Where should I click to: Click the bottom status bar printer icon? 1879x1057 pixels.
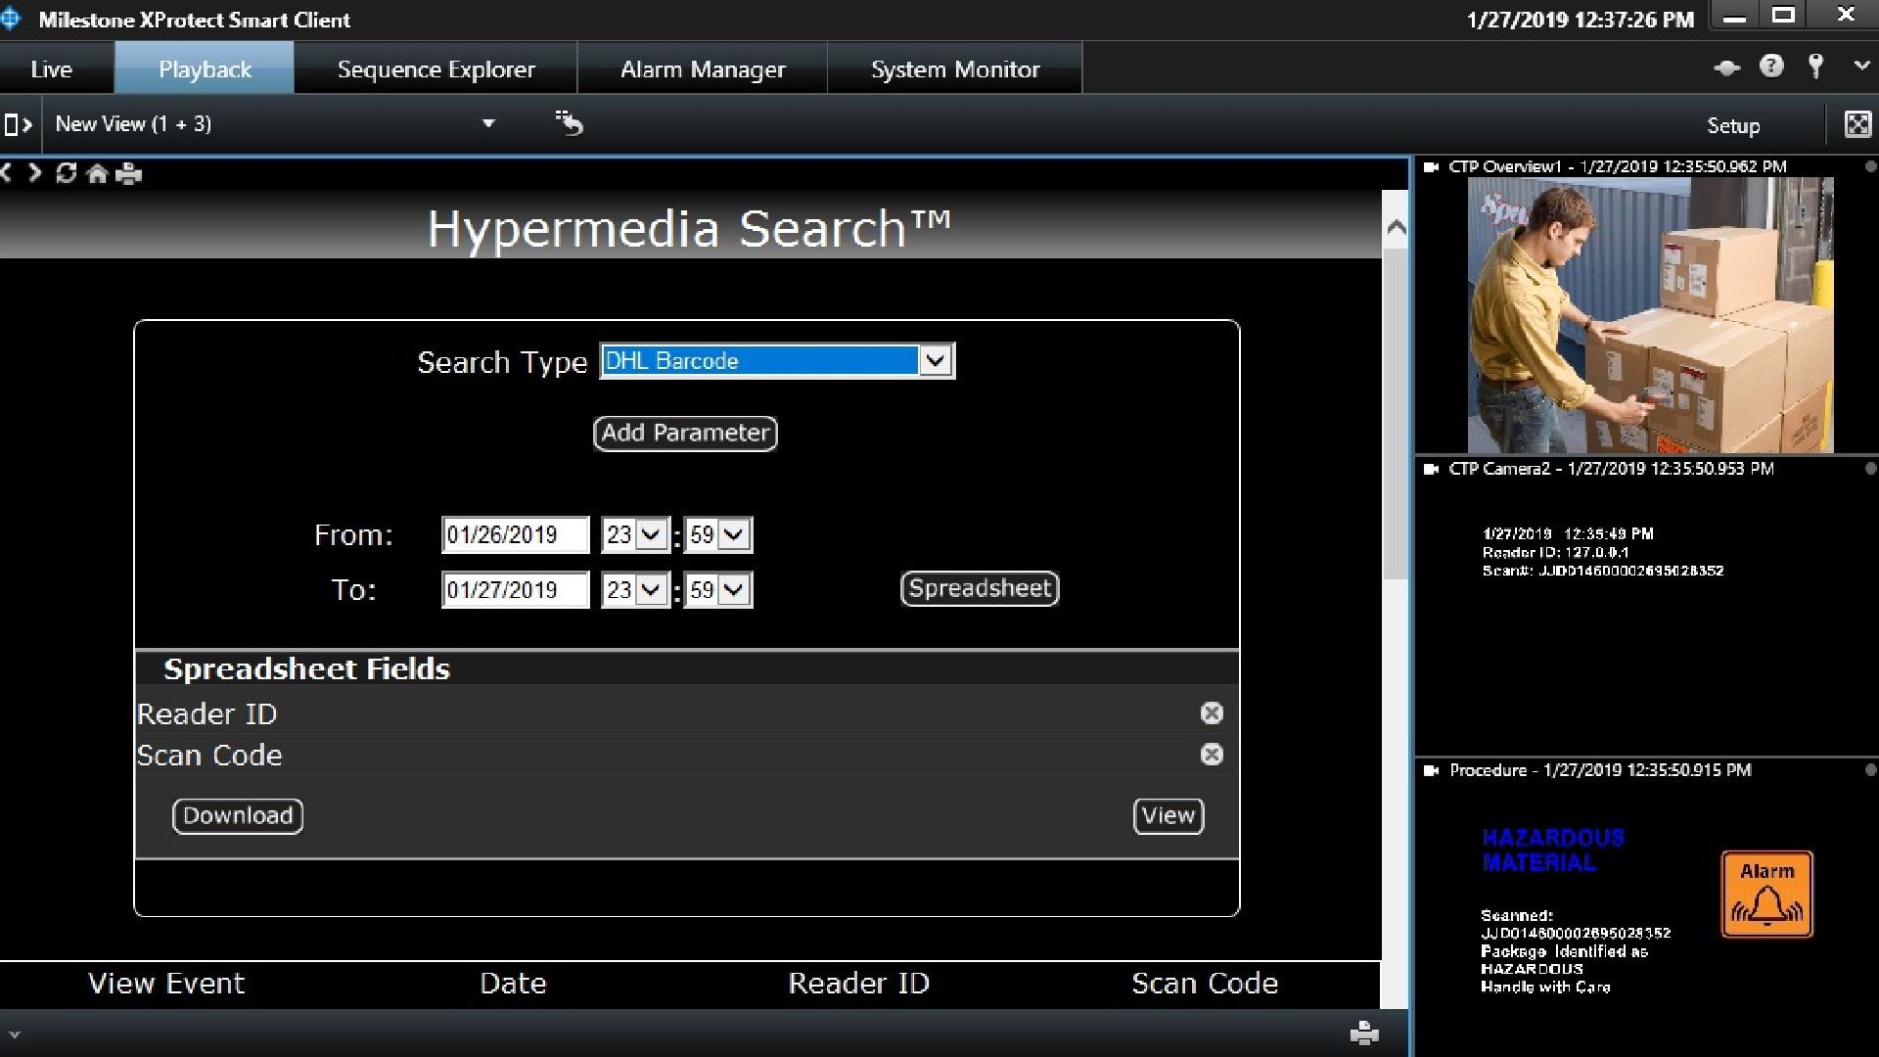[1364, 1033]
